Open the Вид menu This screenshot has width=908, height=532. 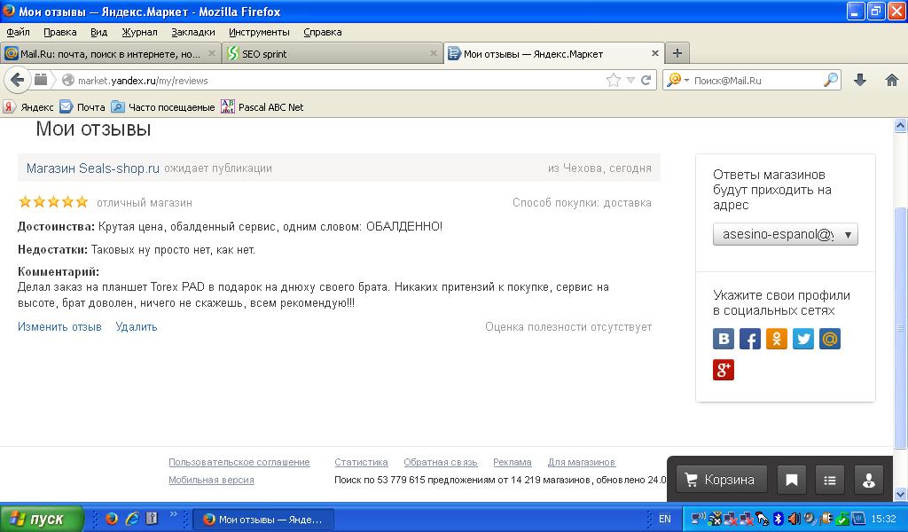pos(99,32)
